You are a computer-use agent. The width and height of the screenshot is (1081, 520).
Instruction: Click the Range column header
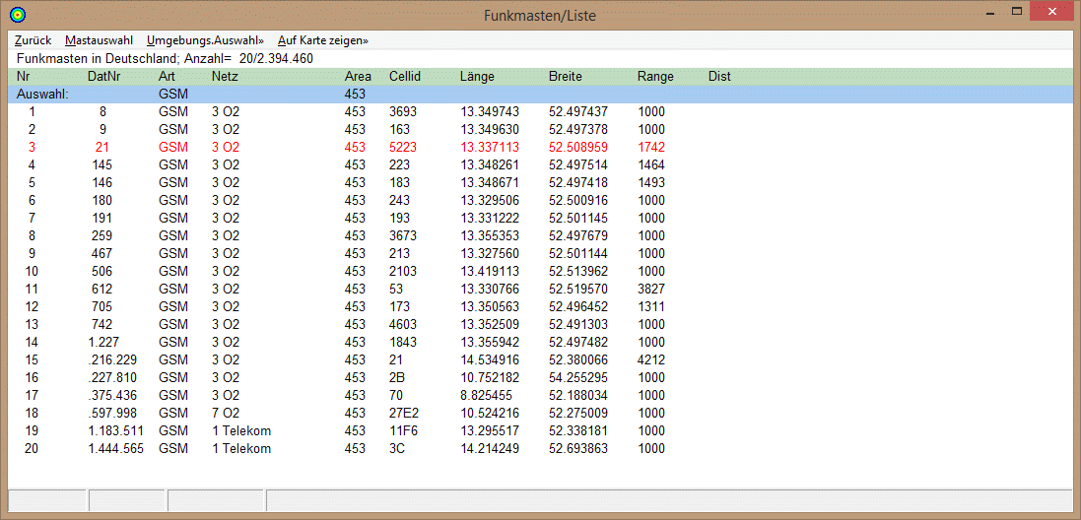point(655,76)
